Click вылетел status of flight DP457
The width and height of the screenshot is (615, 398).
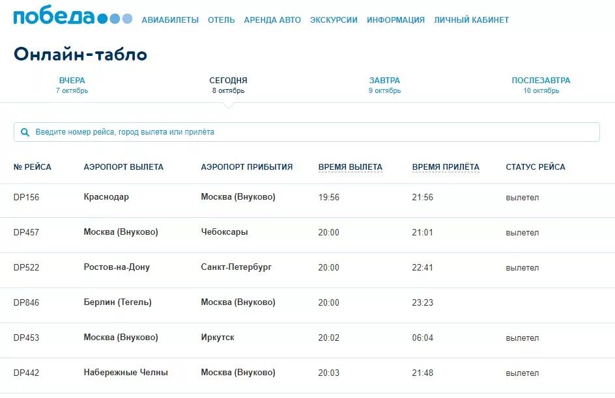522,233
